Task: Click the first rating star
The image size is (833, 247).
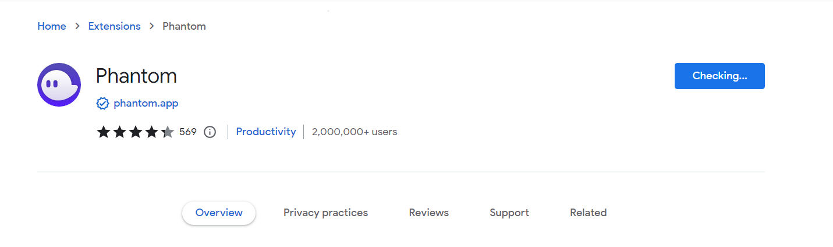Action: (x=104, y=132)
